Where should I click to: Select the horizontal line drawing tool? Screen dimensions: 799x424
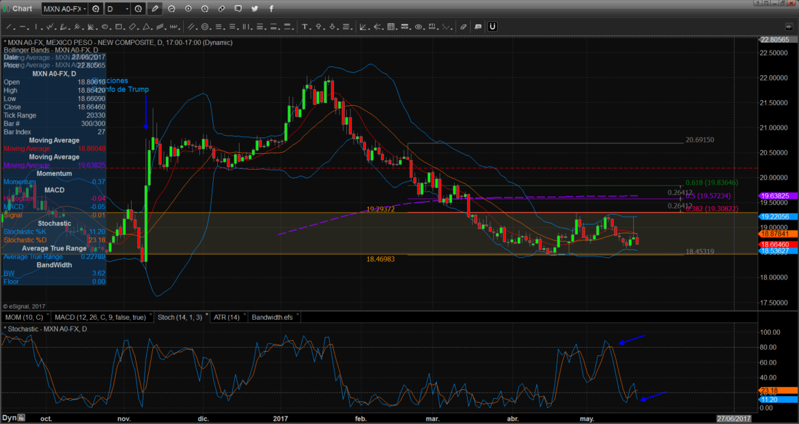(x=23, y=27)
